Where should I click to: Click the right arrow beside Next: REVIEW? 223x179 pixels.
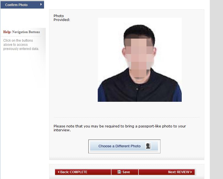point(191,172)
